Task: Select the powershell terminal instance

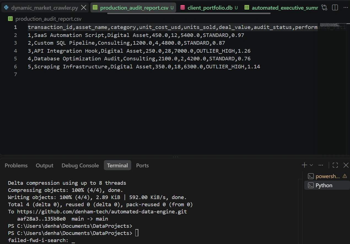Action: coord(327,176)
